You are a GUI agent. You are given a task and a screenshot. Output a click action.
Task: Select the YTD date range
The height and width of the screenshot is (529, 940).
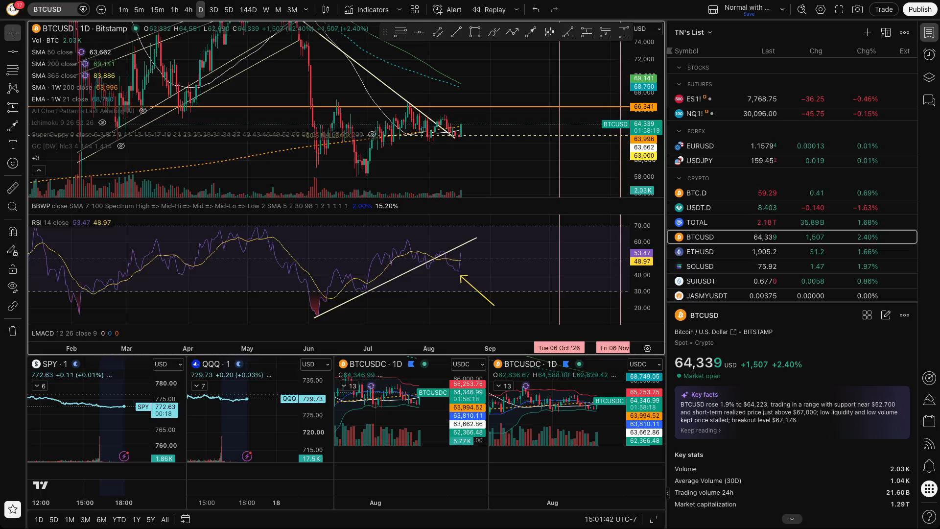[119, 520]
